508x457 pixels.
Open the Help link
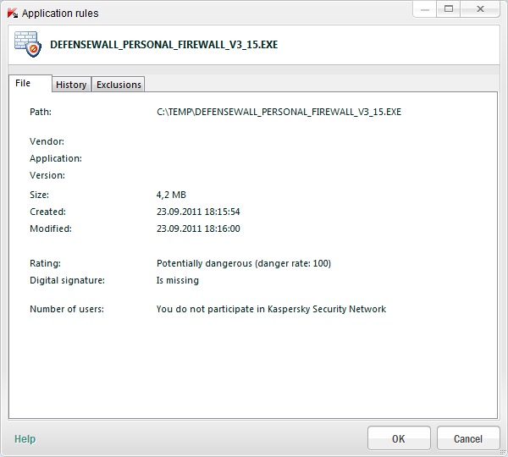click(x=25, y=439)
